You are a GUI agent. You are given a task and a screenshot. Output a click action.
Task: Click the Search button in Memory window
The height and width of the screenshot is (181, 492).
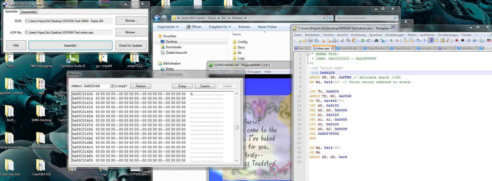click(205, 86)
